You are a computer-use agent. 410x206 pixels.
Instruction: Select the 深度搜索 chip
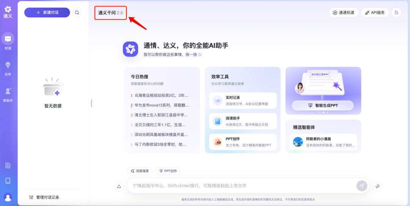(x=140, y=171)
